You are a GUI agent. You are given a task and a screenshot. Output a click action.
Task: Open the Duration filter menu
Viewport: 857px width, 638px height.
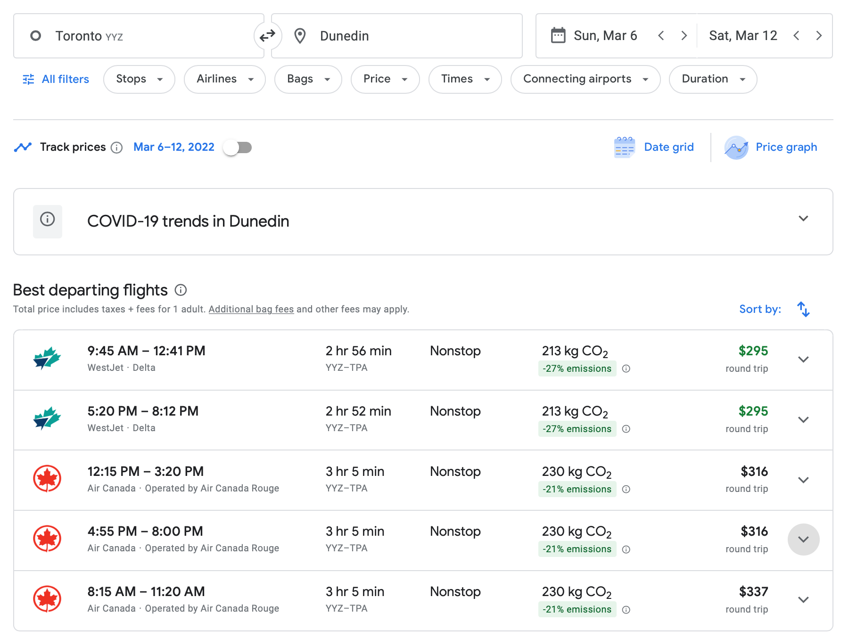click(713, 79)
